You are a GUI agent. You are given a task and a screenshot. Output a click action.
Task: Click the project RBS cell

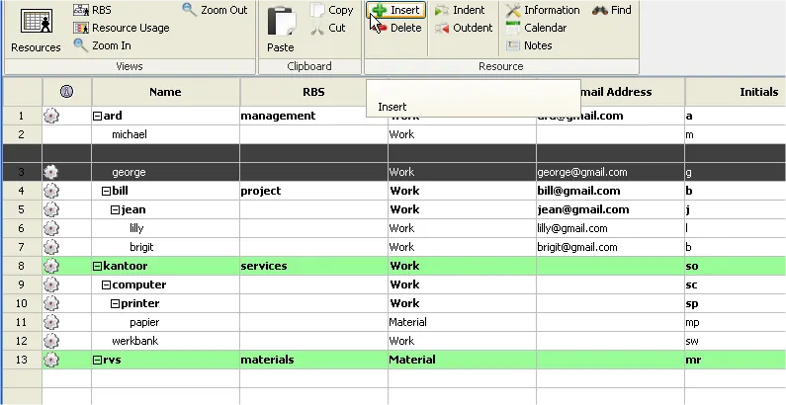(x=313, y=191)
